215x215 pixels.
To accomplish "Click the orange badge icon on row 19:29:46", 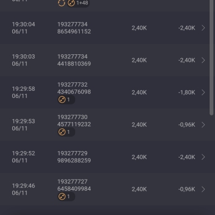I will [x=62, y=197].
